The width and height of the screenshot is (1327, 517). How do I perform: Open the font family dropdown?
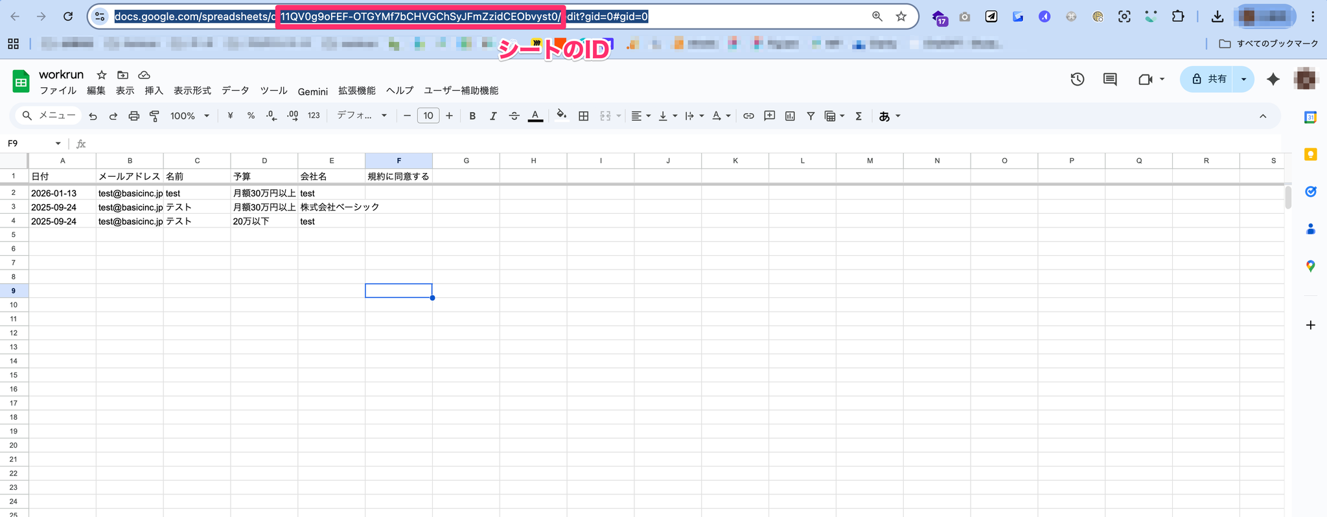coord(362,116)
